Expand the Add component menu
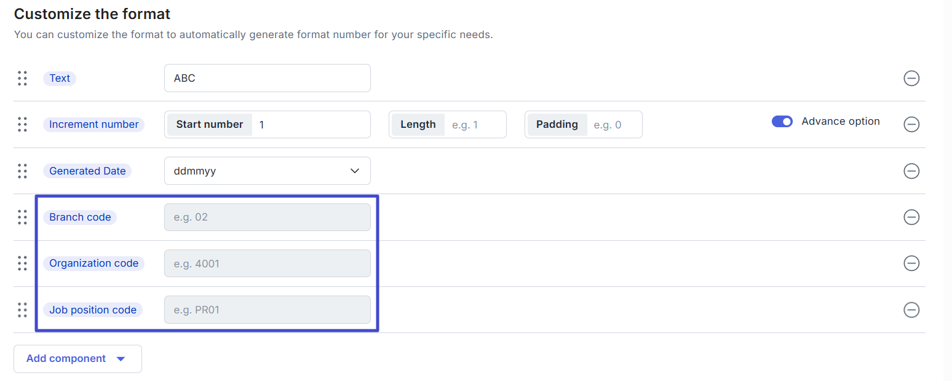 tap(77, 359)
